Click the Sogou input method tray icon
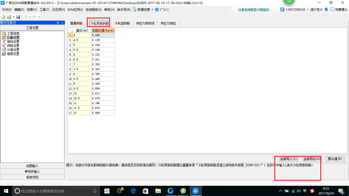Image resolution: width=349 pixels, height=196 pixels. (312, 191)
